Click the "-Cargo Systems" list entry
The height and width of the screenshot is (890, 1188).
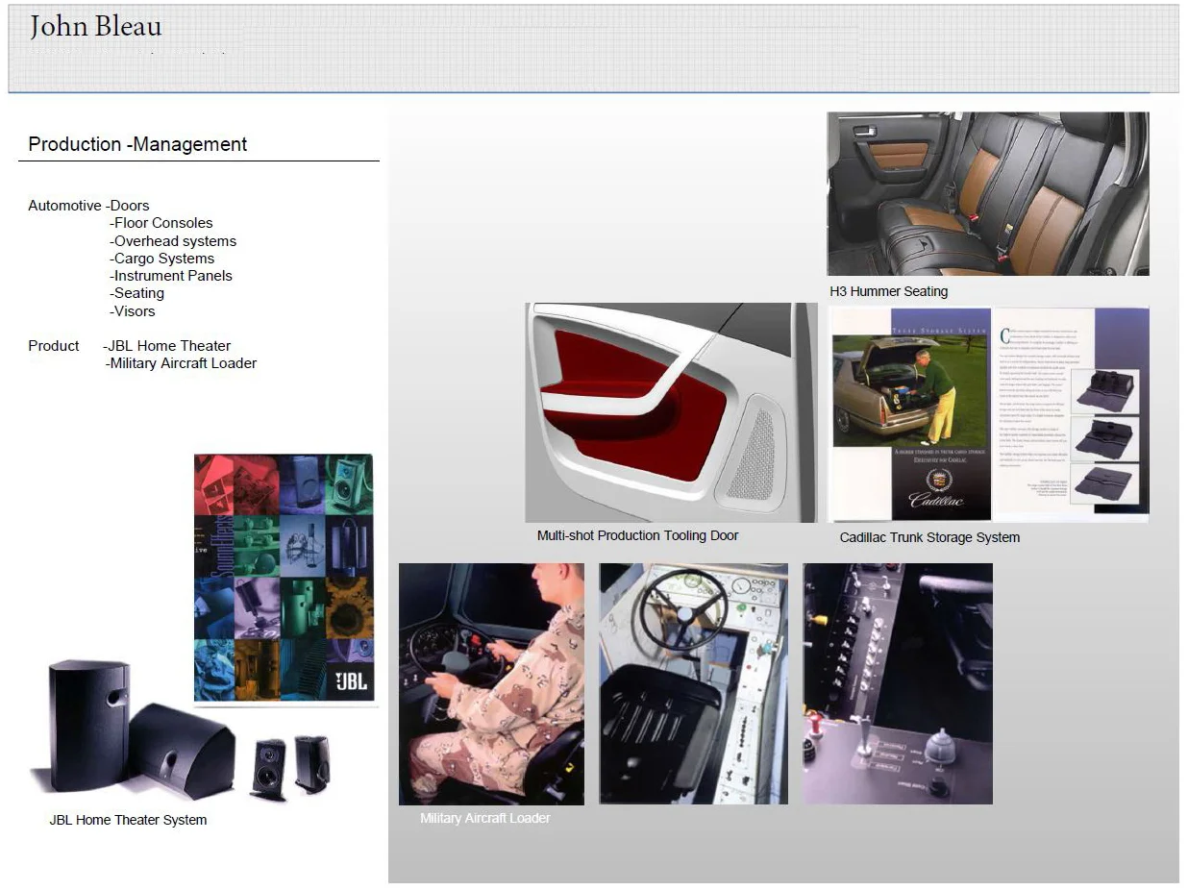click(161, 259)
